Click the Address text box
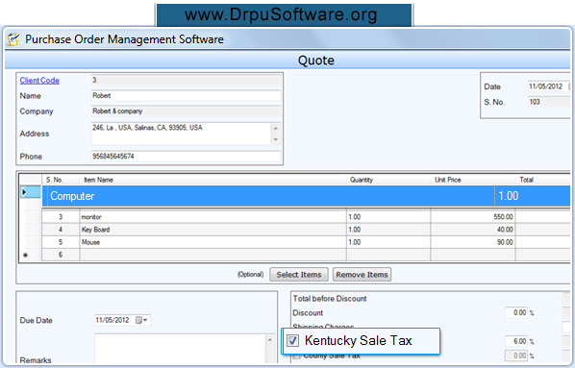Screen dimensions: 575x368 (181, 134)
